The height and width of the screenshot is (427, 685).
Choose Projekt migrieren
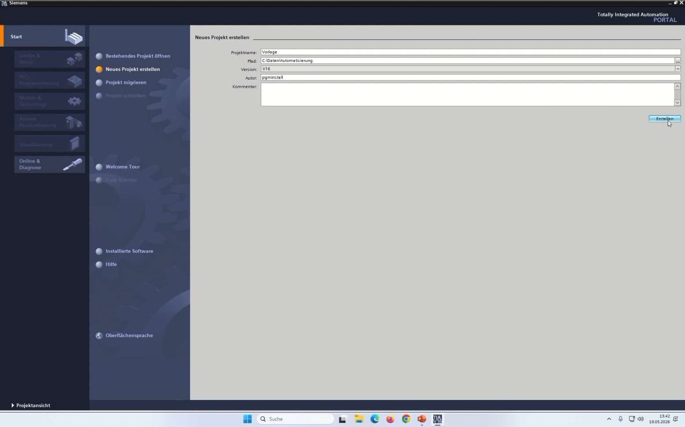tap(121, 82)
